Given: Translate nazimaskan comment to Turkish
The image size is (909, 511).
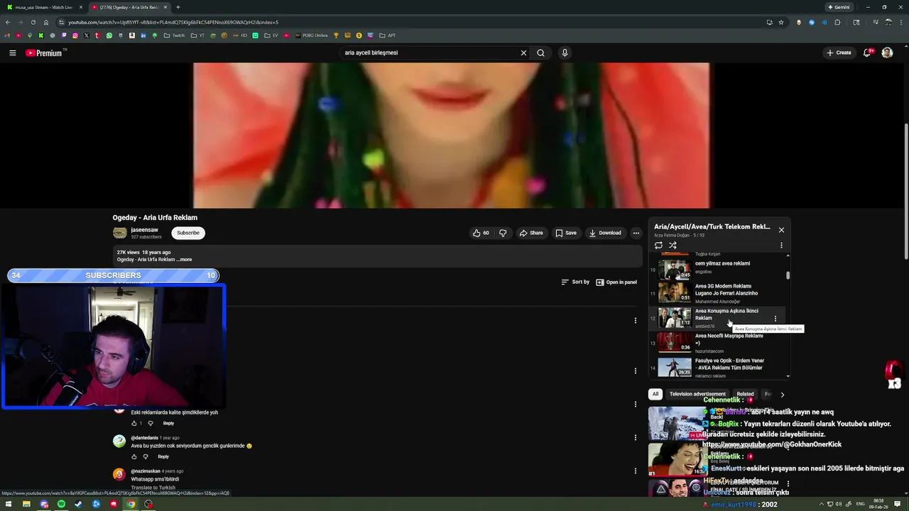Looking at the screenshot, I should 153,488.
